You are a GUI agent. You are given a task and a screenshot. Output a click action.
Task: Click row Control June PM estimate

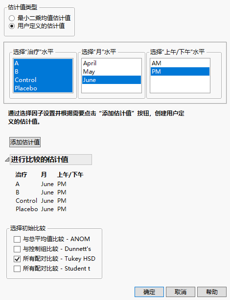pyautogui.click(x=41, y=201)
